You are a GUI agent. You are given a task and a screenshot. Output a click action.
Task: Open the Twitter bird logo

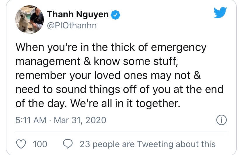tap(220, 12)
